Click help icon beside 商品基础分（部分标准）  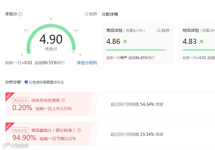tap(79, 130)
